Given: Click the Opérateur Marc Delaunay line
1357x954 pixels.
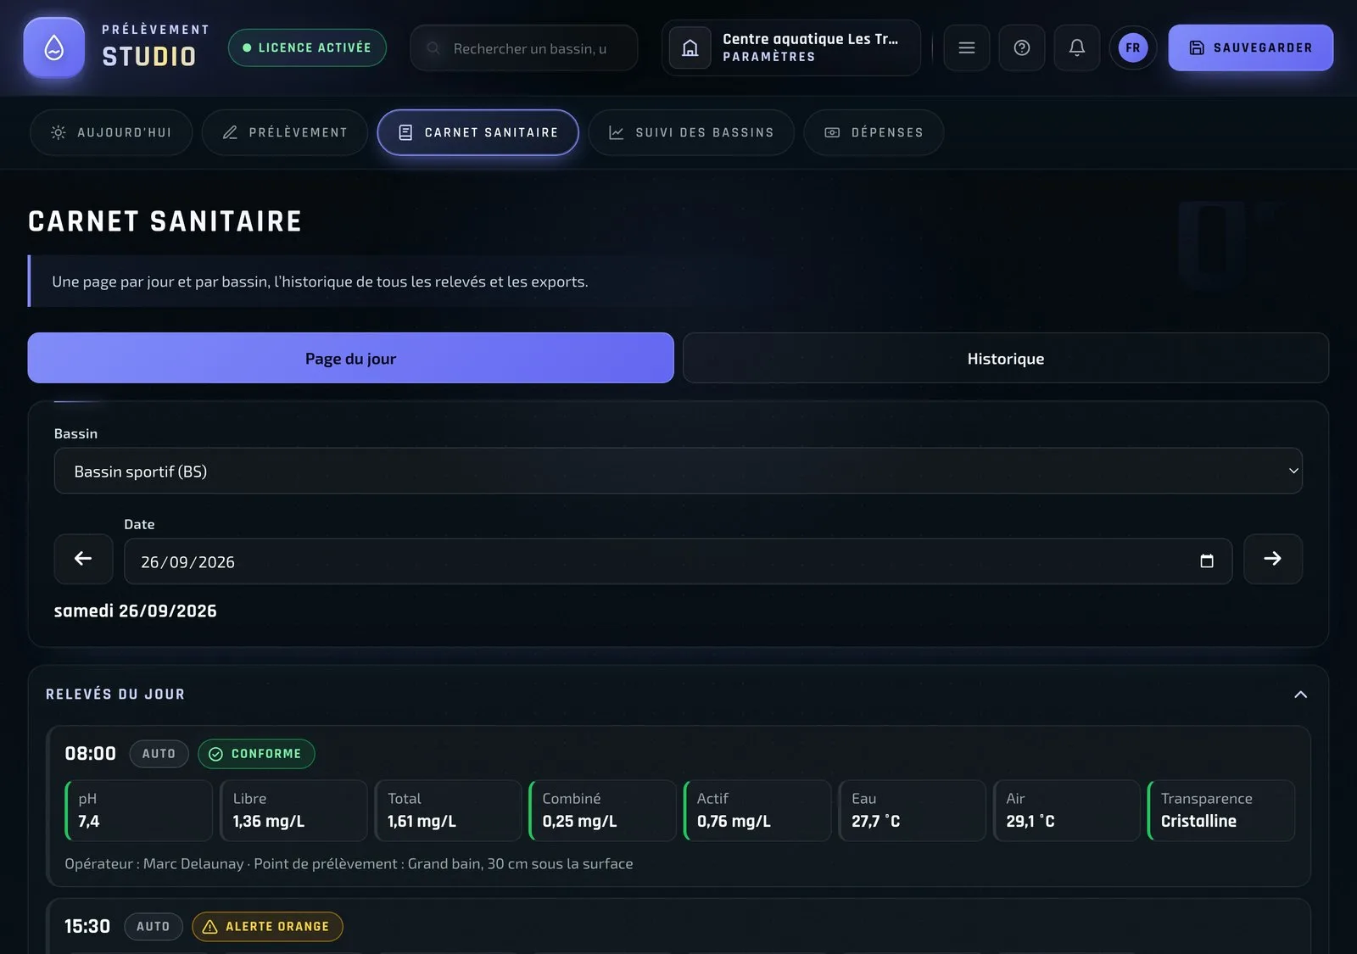Looking at the screenshot, I should tap(349, 864).
